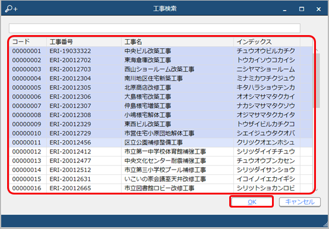Click the 工事名 column header

(x=178, y=42)
